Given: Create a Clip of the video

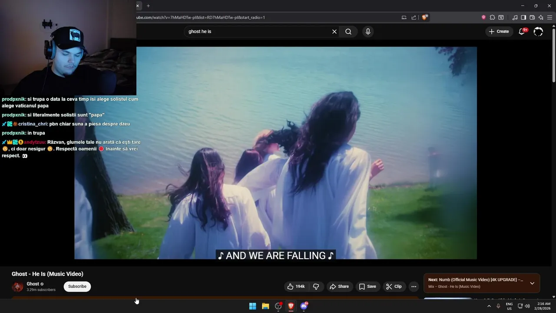Looking at the screenshot, I should (394, 286).
